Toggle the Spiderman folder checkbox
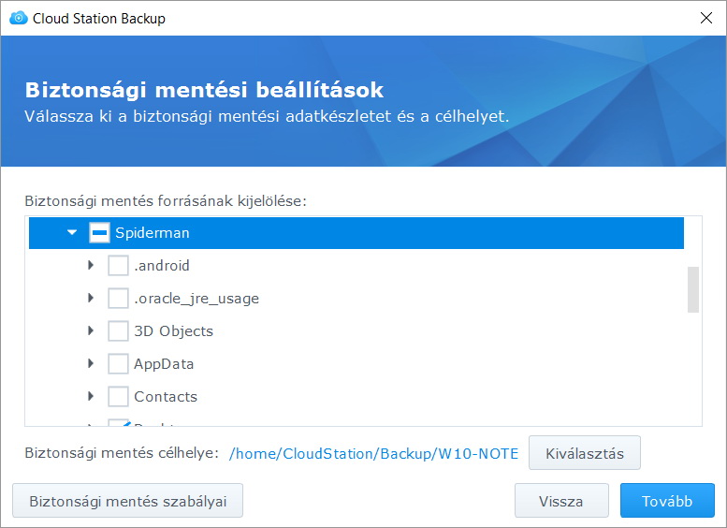This screenshot has width=727, height=528. click(x=100, y=233)
